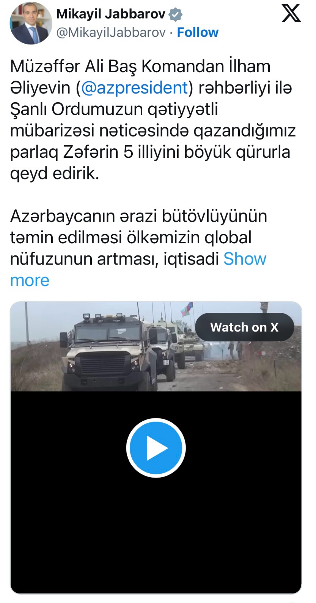Viewport: 316px width, 603px height.
Task: Click the 'Show' text after iqtisadi
Action: pyautogui.click(x=245, y=259)
